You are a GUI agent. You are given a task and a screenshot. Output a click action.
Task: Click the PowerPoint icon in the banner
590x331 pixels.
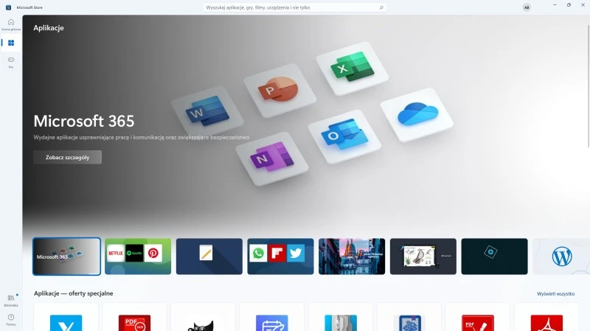pos(279,90)
